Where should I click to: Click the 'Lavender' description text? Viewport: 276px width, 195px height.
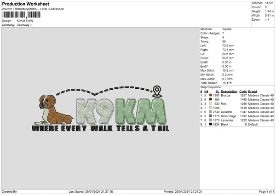[227, 120]
